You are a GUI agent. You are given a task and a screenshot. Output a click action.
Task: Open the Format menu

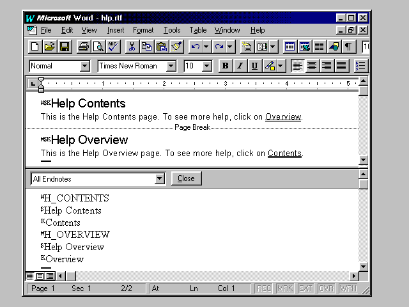[143, 30]
